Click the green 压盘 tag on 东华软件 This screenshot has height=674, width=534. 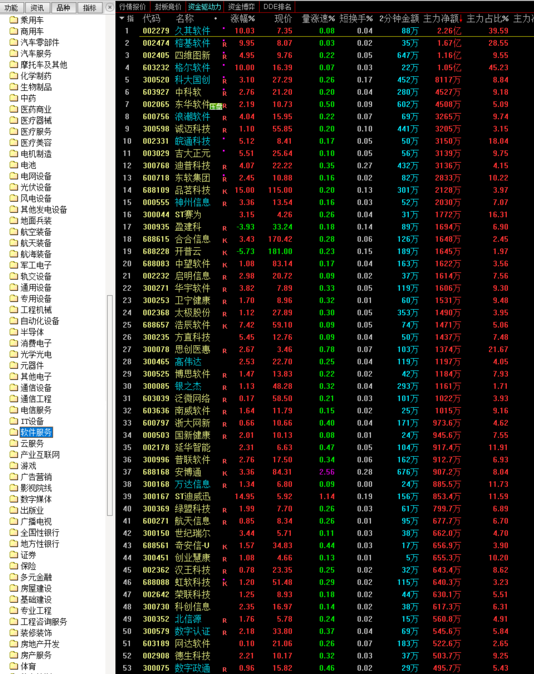216,107
